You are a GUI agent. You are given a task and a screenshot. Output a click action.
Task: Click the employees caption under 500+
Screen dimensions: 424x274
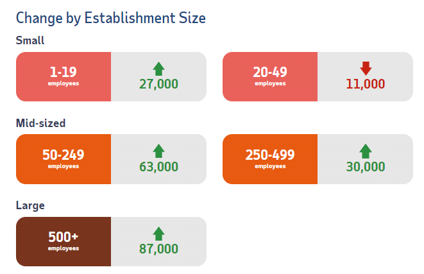tap(64, 248)
